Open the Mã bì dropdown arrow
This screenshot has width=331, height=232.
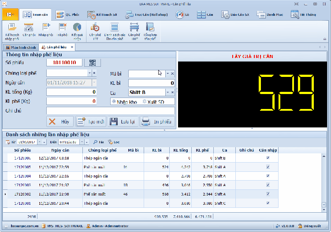tap(167, 73)
